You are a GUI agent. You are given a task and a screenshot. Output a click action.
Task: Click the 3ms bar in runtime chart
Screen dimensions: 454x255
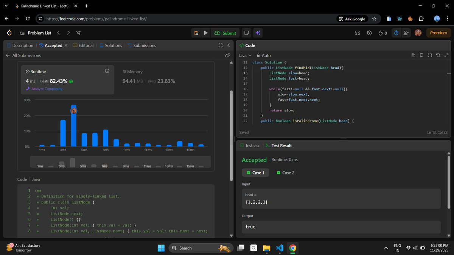[63, 133]
